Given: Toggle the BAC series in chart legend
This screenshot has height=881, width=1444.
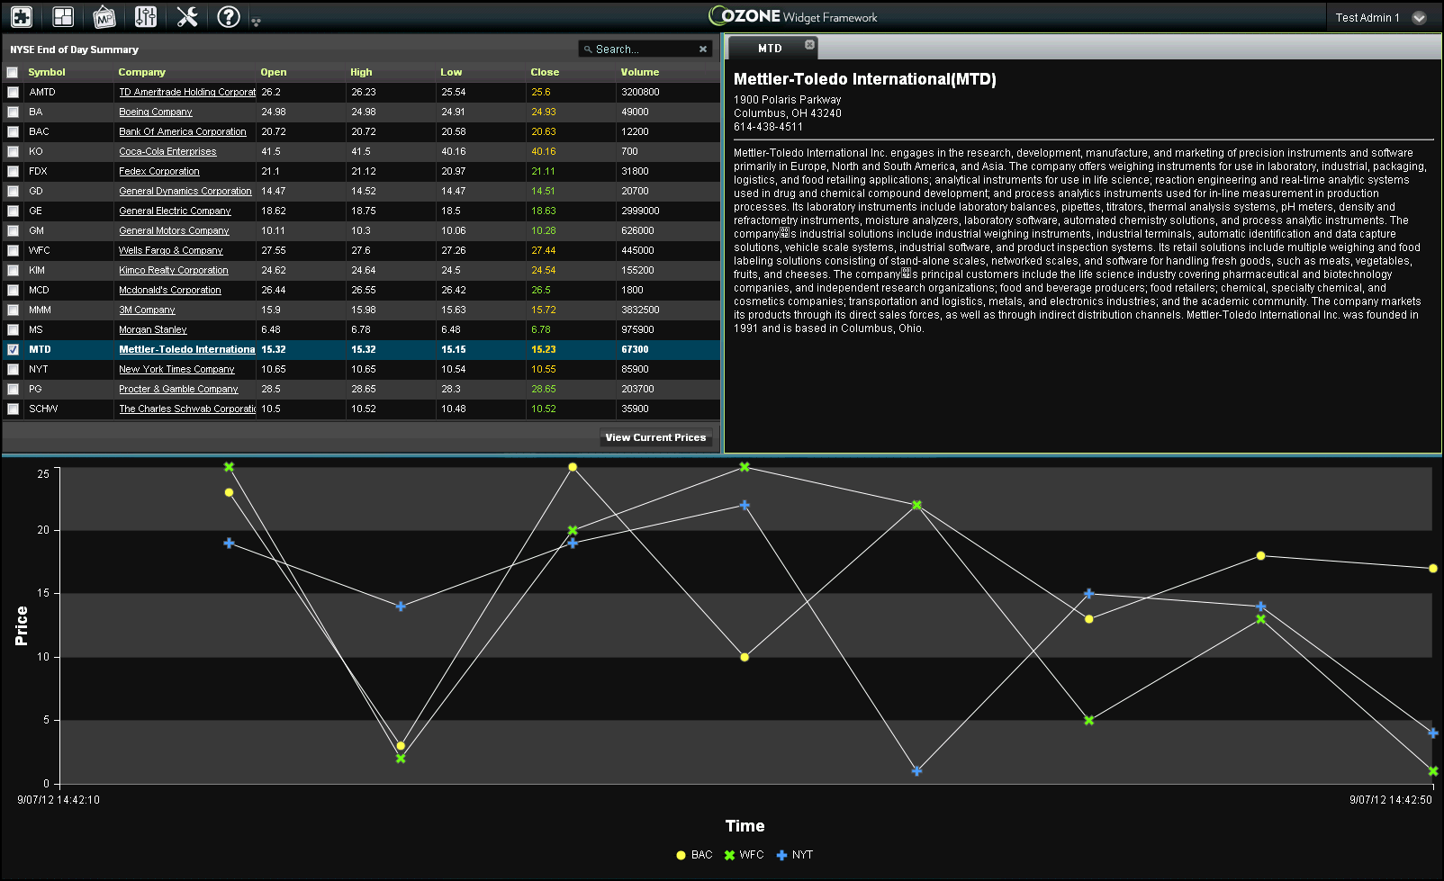Looking at the screenshot, I should coord(694,855).
